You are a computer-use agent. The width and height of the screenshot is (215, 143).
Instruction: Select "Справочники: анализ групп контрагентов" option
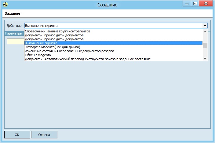[x=113, y=31]
